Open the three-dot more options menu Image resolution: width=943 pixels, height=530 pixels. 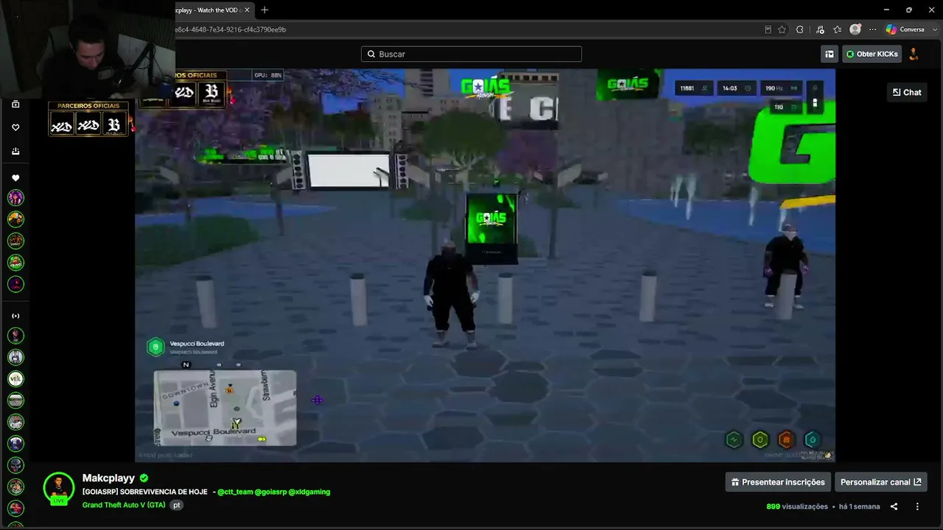pos(917,506)
